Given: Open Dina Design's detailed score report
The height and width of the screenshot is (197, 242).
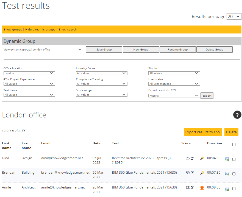Looking at the screenshot, I should [192, 158].
